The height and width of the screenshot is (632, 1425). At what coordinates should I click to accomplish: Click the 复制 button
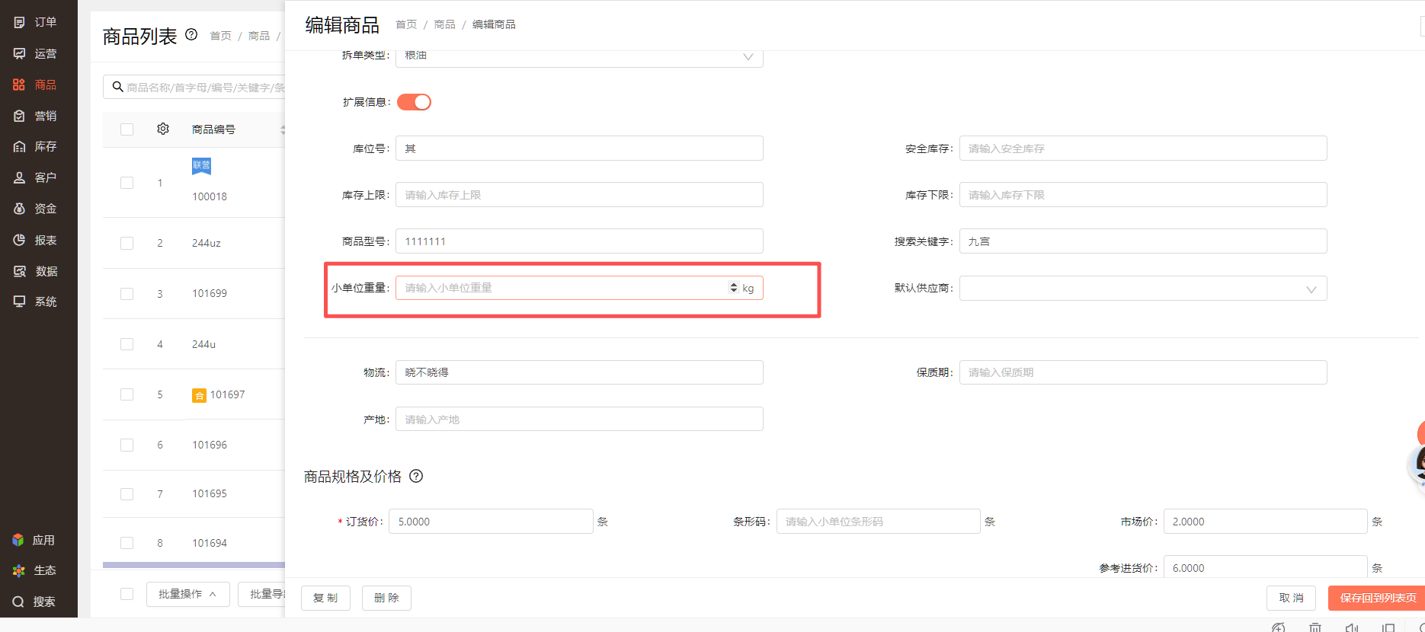[325, 598]
